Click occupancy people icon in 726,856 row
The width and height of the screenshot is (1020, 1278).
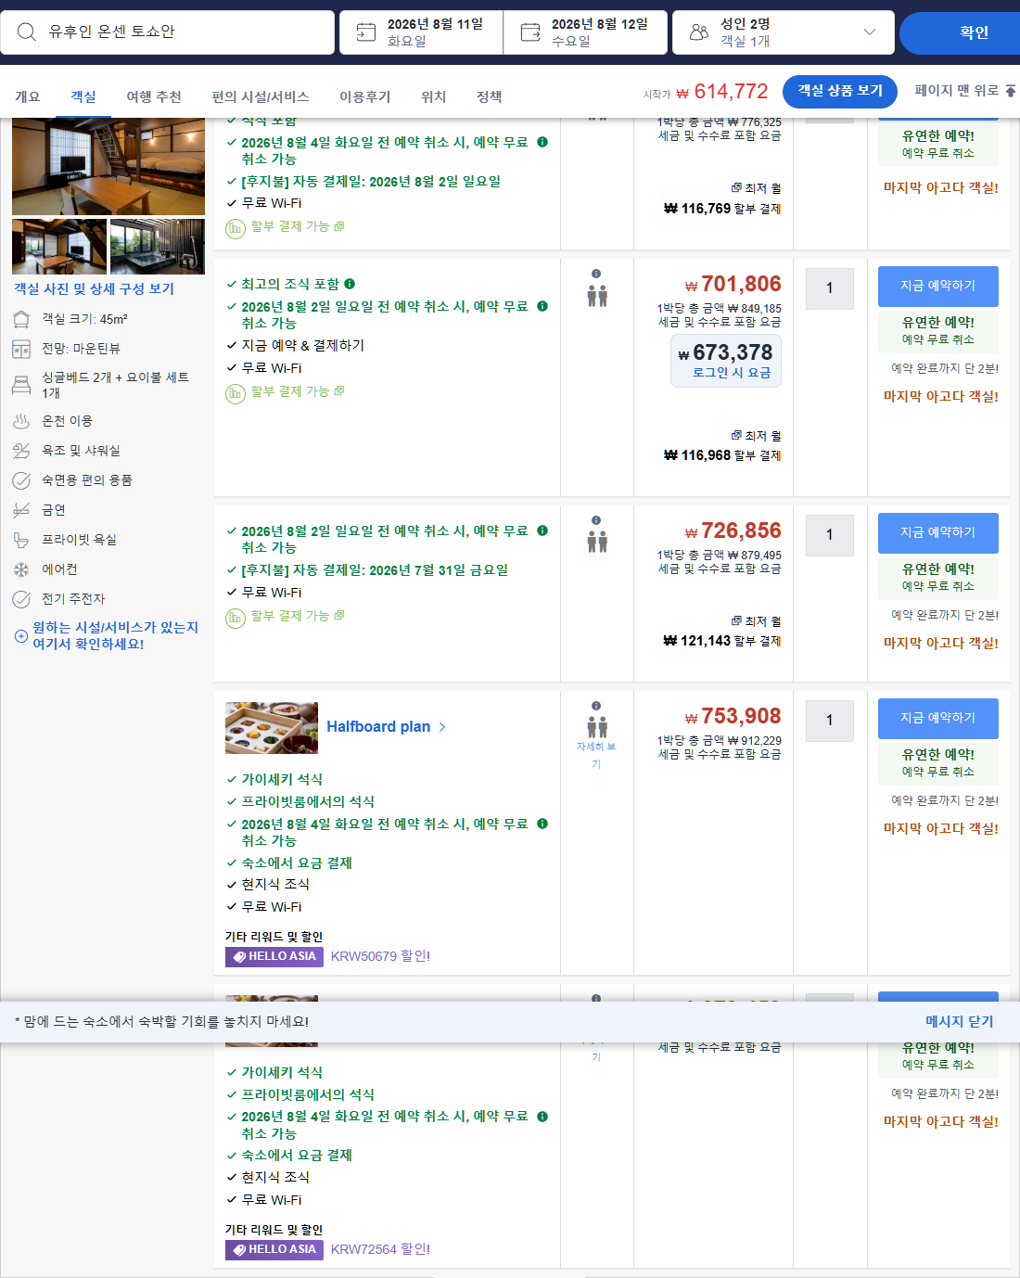[597, 542]
